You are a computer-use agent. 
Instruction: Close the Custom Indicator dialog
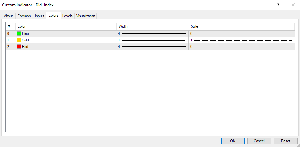[x=293, y=5]
